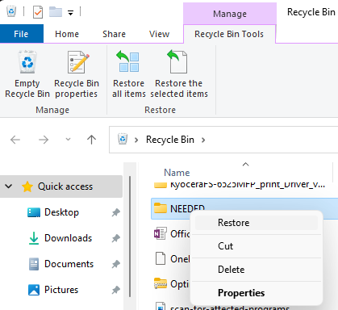Click Restore the selected items
The height and width of the screenshot is (310, 338).
(179, 74)
